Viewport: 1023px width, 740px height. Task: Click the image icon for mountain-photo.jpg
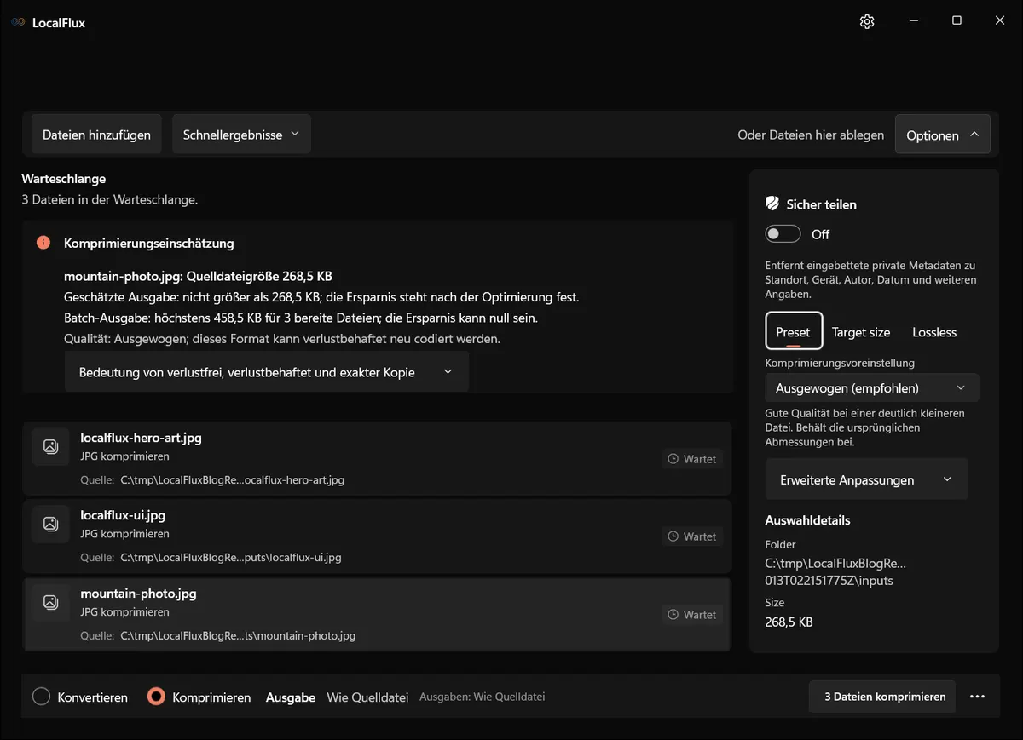coord(50,602)
